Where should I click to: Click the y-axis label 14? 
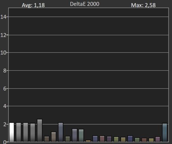3,17
